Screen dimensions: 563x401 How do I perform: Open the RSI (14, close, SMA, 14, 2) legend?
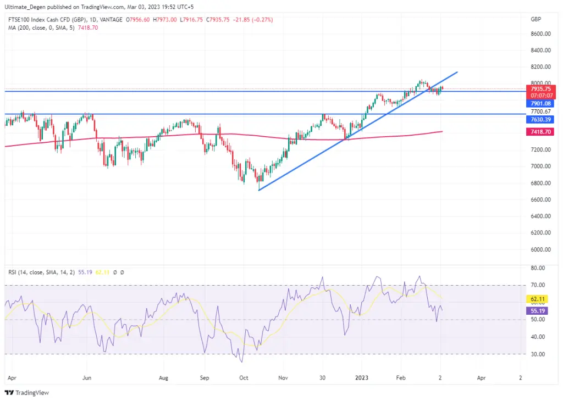42,272
